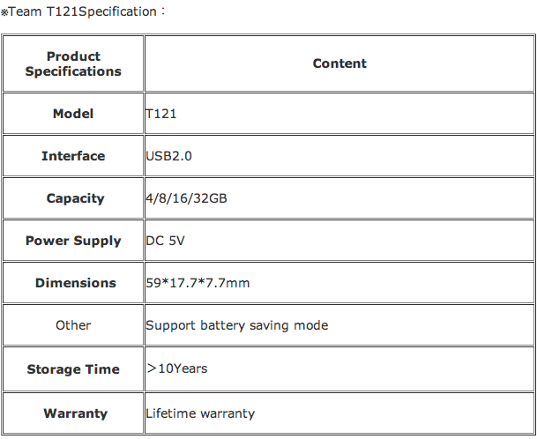Select the Other row label

(73, 325)
